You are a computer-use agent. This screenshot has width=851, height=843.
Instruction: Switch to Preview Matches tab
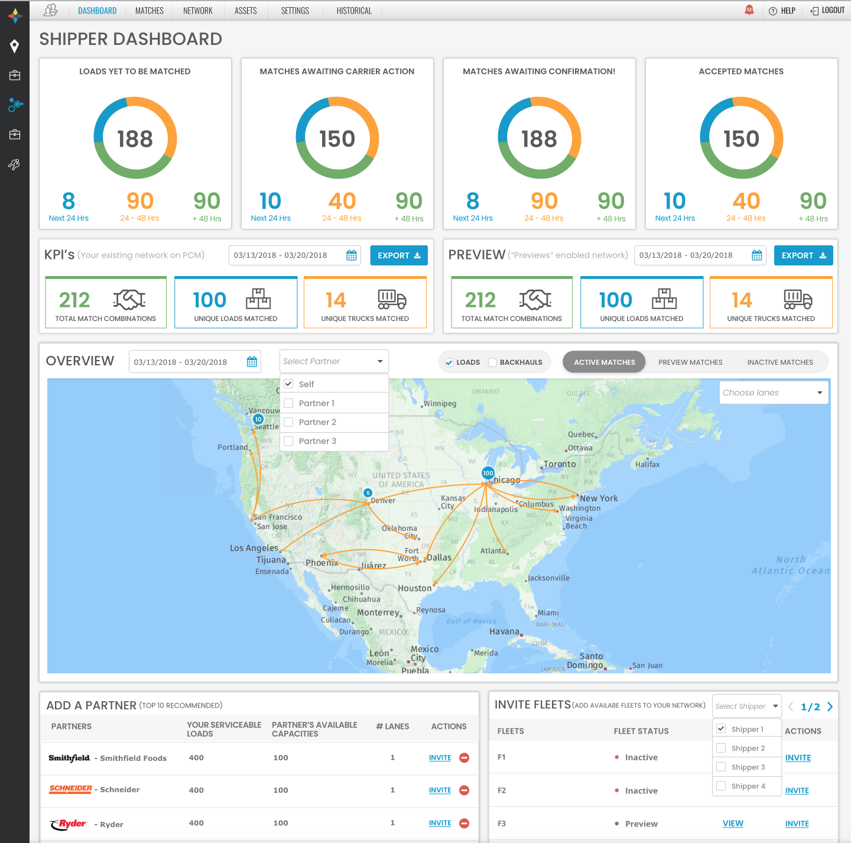pos(690,362)
